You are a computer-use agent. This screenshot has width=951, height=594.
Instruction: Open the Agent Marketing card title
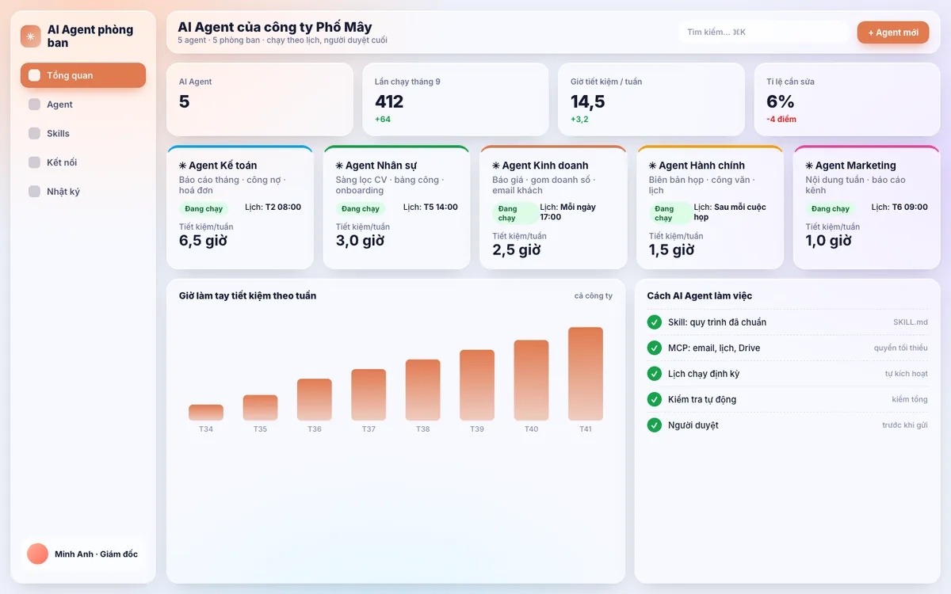coord(851,166)
